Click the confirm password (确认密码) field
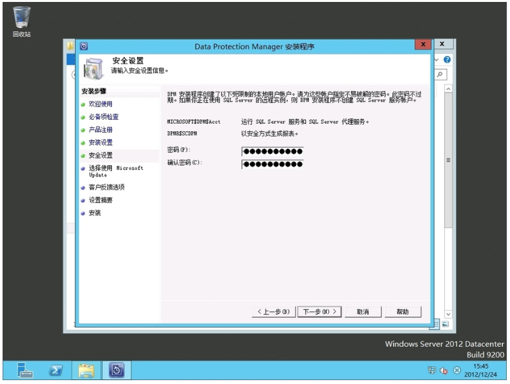510x384 pixels. coord(273,164)
